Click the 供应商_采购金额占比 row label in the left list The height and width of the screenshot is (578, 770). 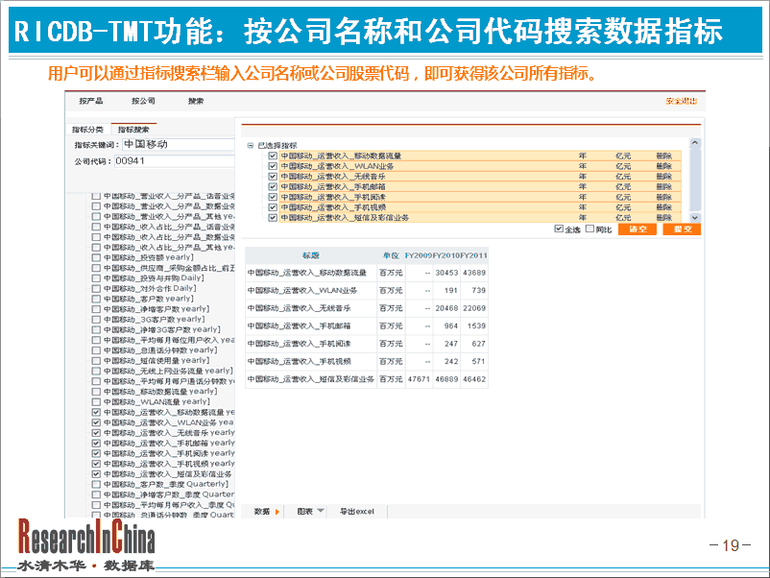pyautogui.click(x=169, y=268)
